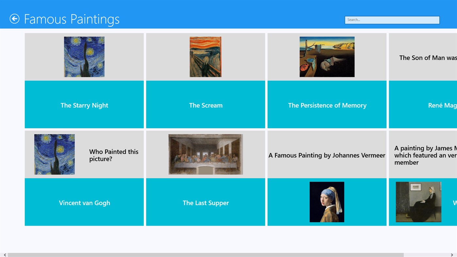
Task: Click the 'Who Painted this picture?' tile
Action: click(x=114, y=155)
